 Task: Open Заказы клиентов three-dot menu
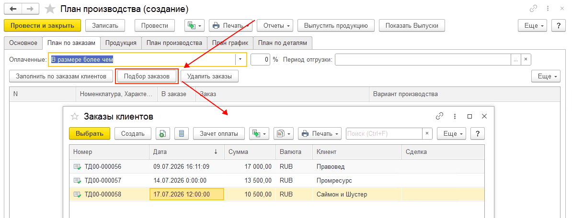click(x=455, y=117)
